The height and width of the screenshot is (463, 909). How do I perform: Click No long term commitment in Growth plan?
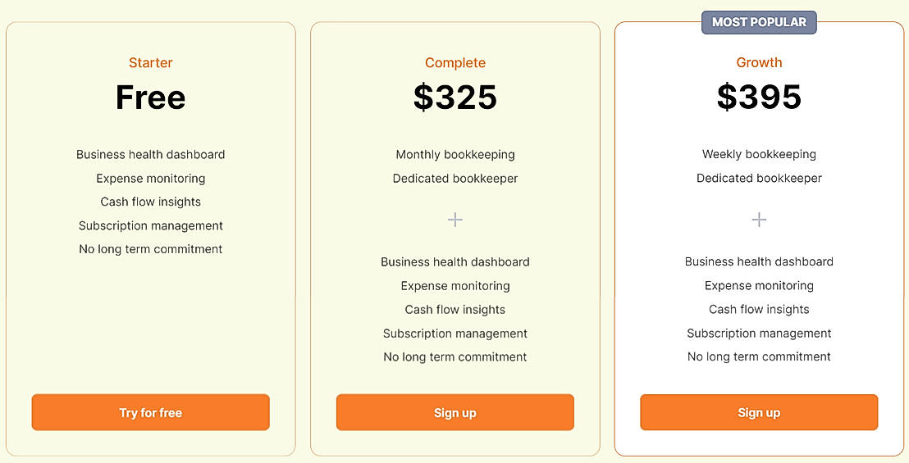(759, 356)
